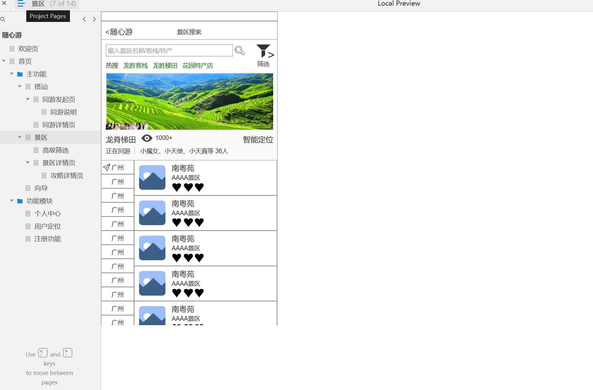
Task: Click the 景区搜索 title
Action: tap(189, 32)
